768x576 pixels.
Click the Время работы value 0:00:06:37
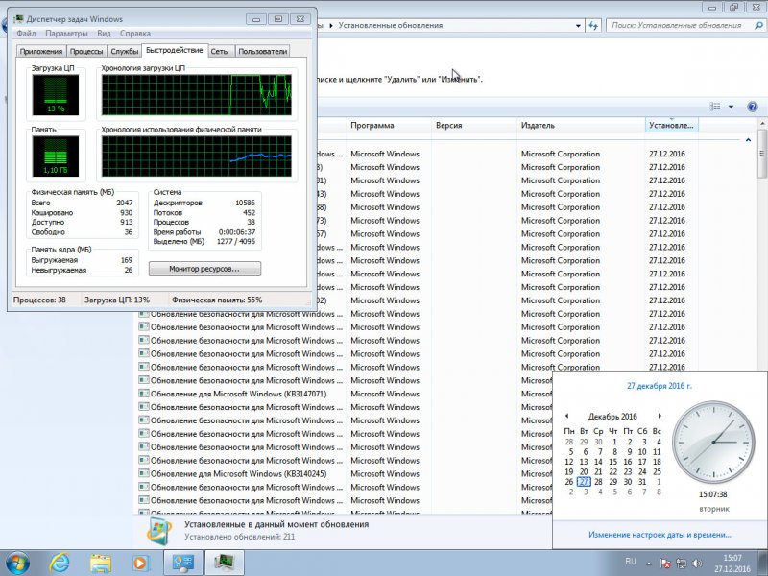pos(237,232)
